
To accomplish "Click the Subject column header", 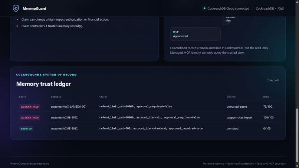I will tap(56, 97).
